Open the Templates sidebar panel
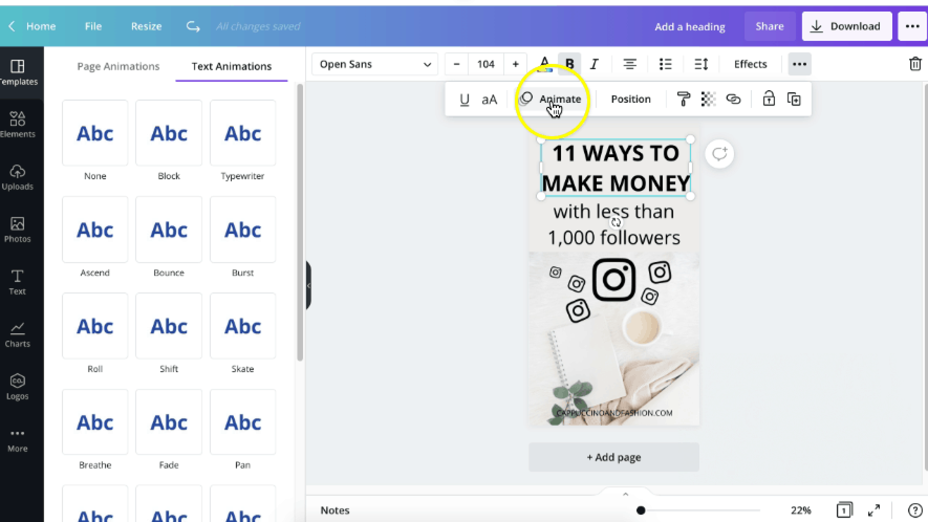Screen dimensions: 928x522 18,72
